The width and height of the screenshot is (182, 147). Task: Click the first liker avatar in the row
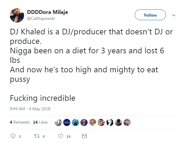[58, 122]
